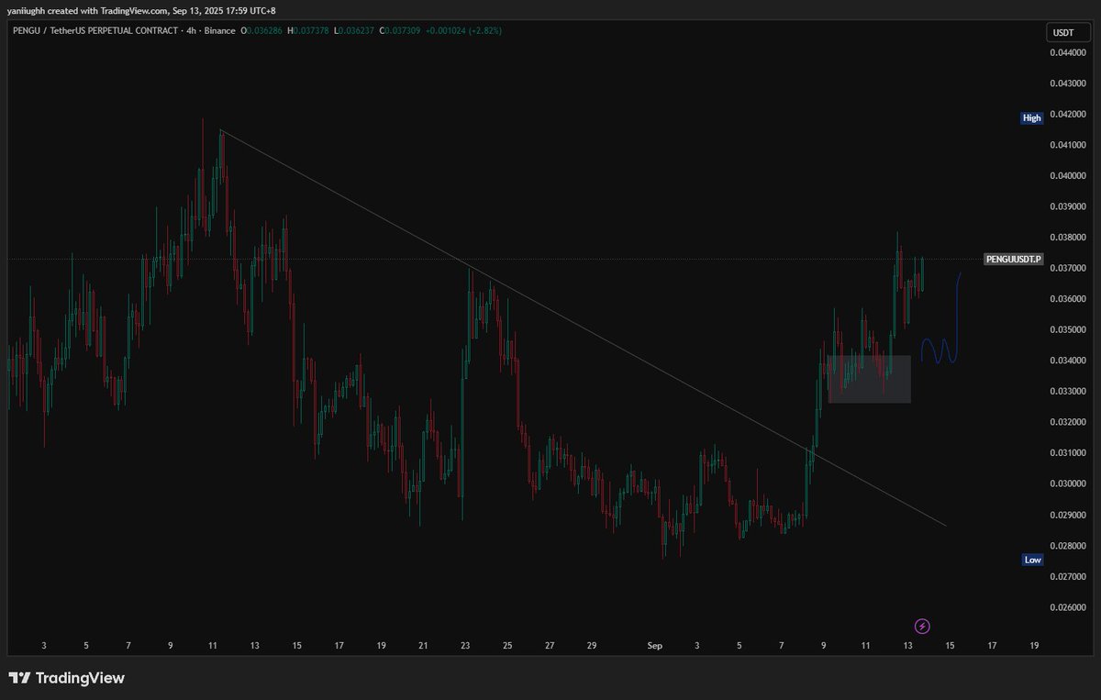Click the 0.035000 price axis label

coord(1068,329)
